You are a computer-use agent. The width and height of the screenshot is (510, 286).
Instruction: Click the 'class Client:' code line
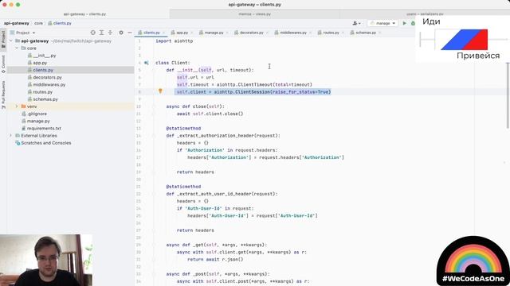pyautogui.click(x=172, y=63)
